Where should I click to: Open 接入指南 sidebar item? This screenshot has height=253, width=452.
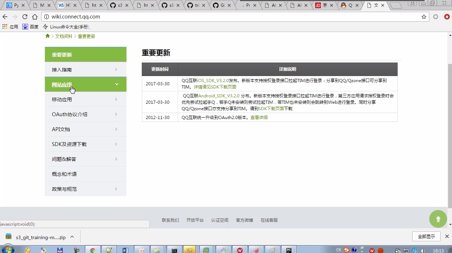tap(86, 69)
